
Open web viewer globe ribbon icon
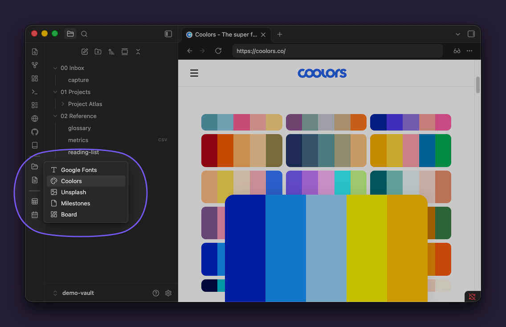[x=35, y=119]
